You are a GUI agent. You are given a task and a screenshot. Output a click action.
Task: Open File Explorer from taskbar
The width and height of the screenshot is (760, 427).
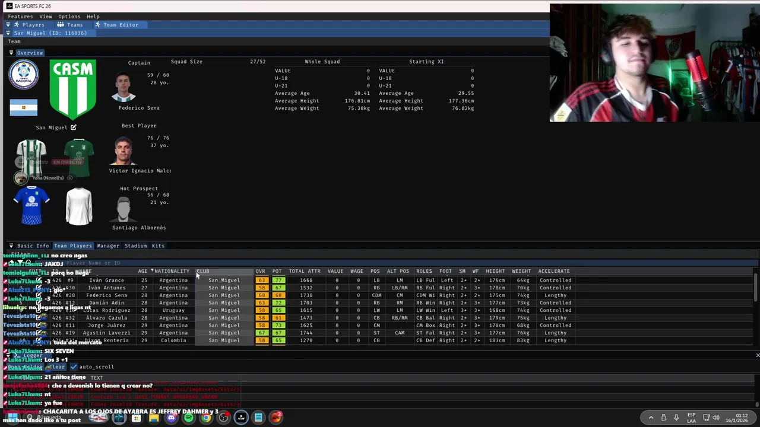pos(154,418)
